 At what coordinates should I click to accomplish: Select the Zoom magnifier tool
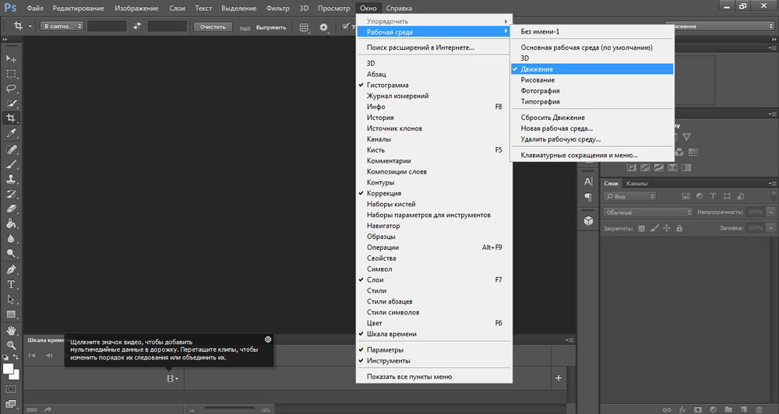(12, 344)
